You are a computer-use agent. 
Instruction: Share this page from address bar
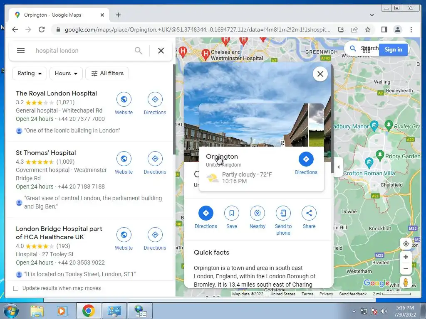354,29
